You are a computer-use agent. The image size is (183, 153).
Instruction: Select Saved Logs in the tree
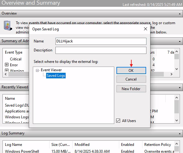point(56,76)
